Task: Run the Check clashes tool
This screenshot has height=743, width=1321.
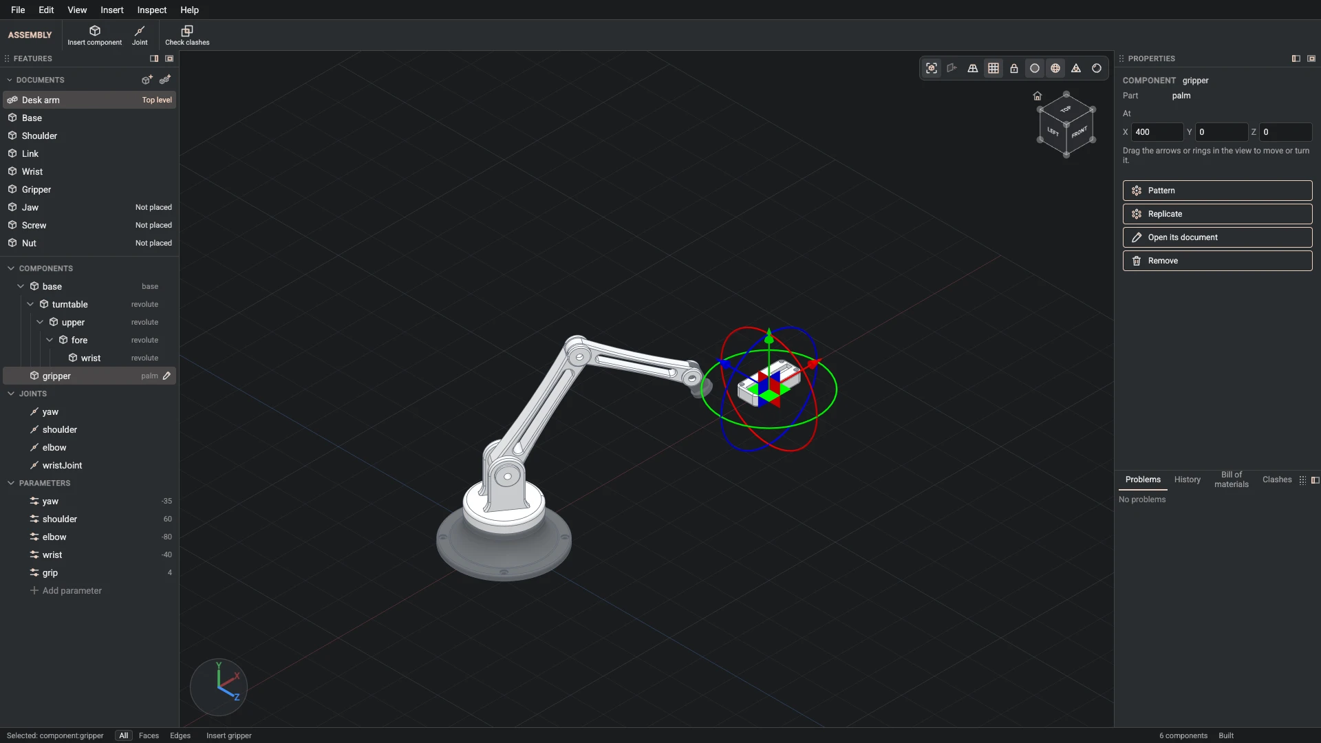Action: click(187, 35)
